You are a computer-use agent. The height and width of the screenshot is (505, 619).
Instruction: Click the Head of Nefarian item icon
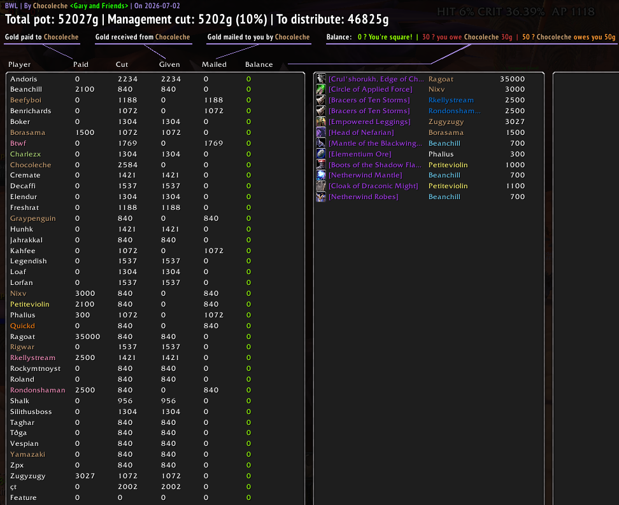(x=321, y=132)
